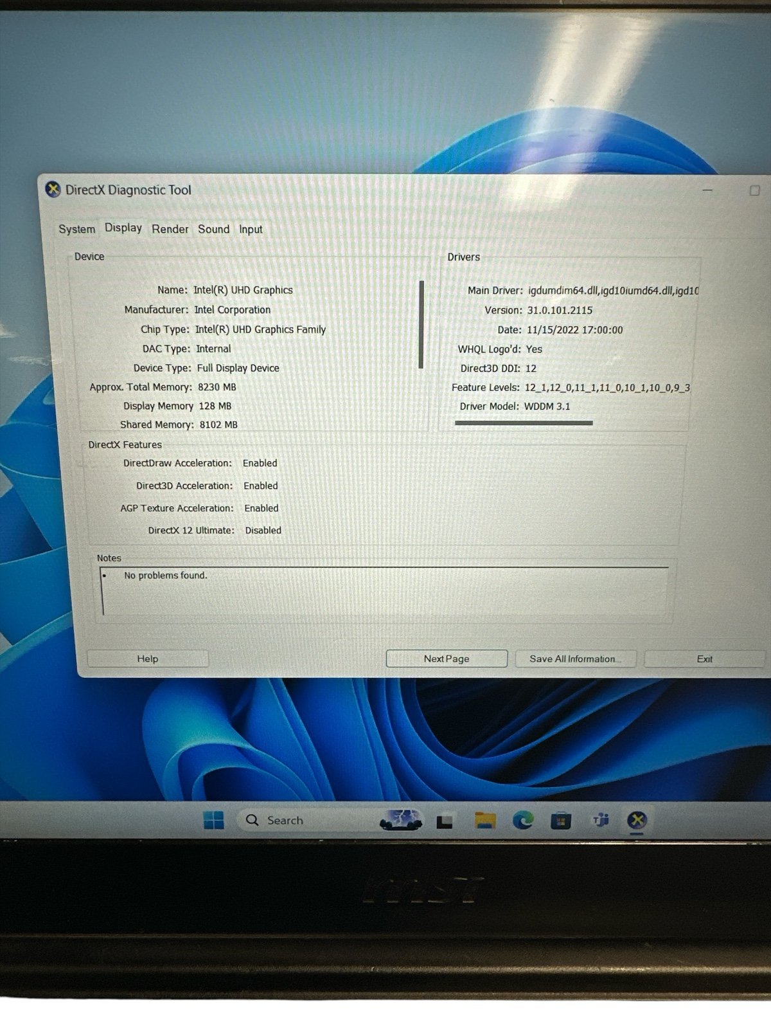This screenshot has height=1029, width=771.
Task: Open the search highlight image icon
Action: pyautogui.click(x=401, y=819)
